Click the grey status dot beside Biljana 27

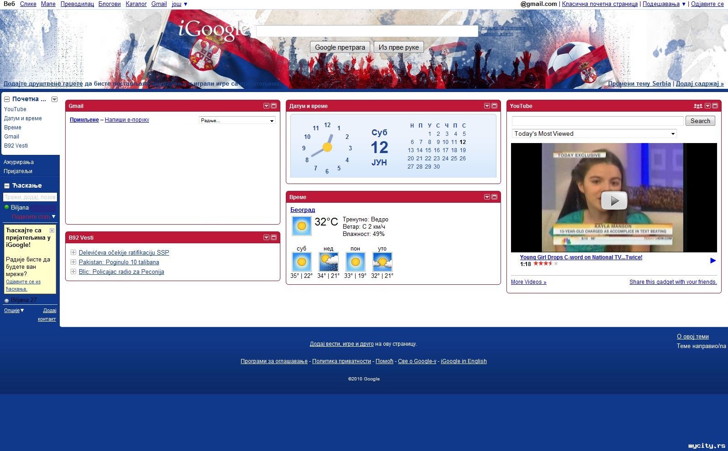7,301
